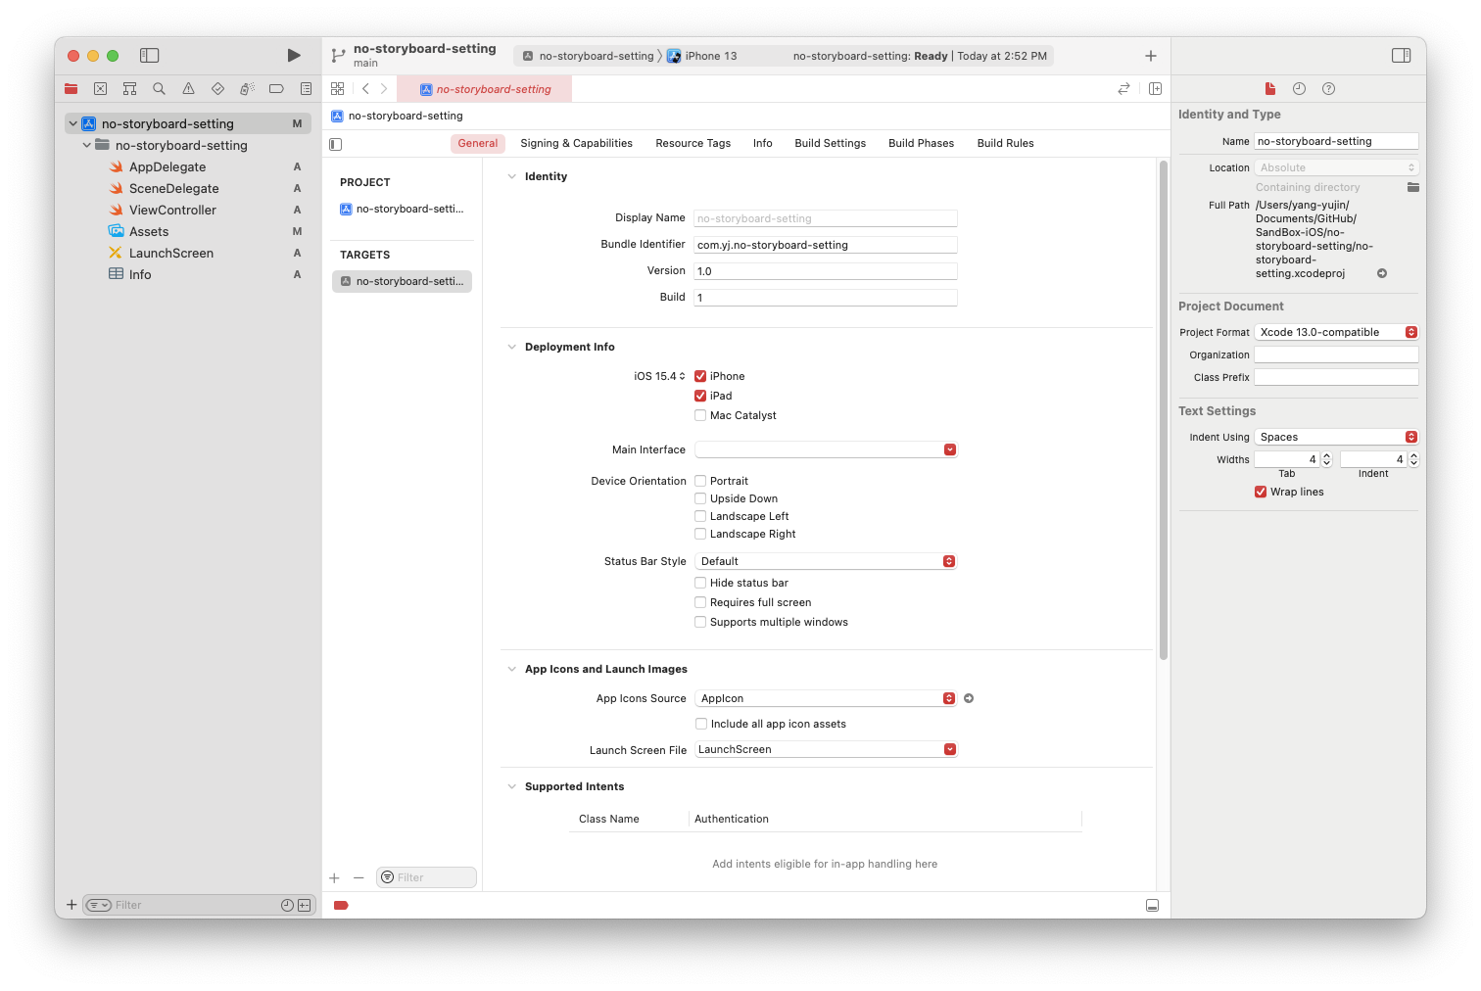The image size is (1481, 991).
Task: Check Hide status bar
Action: pos(700,583)
